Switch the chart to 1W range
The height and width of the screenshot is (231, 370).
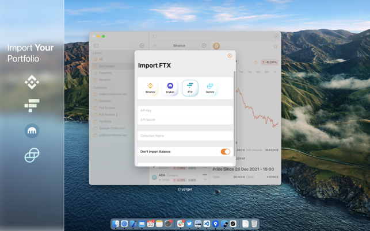tap(241, 72)
